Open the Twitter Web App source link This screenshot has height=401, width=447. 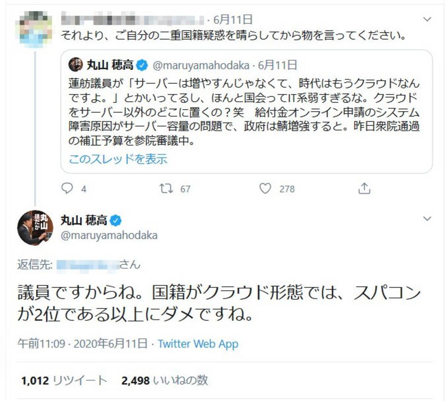pos(198,344)
